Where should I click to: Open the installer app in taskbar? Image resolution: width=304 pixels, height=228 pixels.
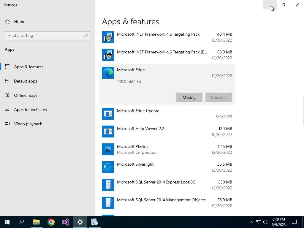coord(95,222)
